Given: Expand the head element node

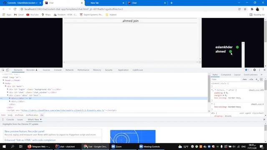Looking at the screenshot, I should 3,80.
